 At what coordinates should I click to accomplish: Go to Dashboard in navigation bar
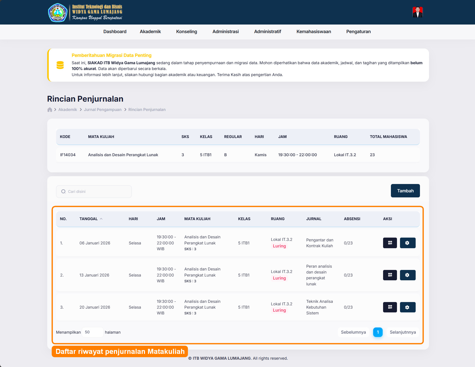point(115,32)
